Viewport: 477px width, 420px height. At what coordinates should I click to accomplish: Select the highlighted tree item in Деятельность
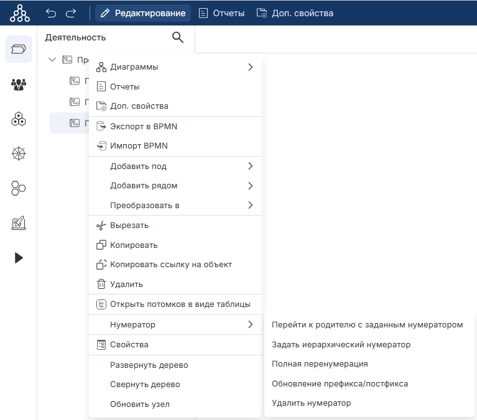75,123
